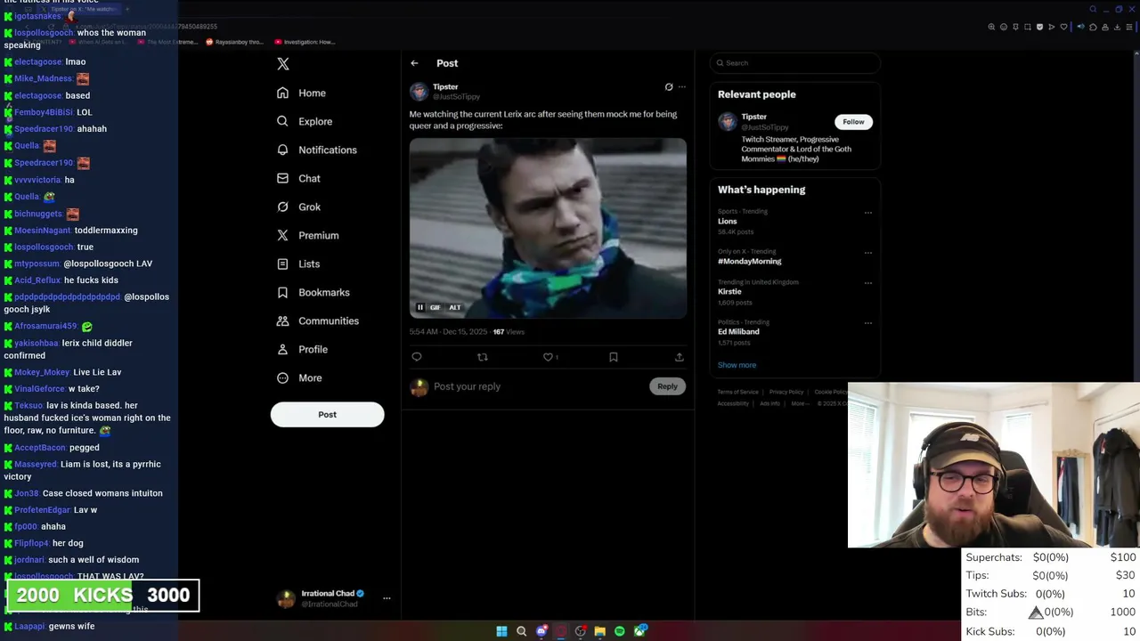1140x641 pixels.
Task: Click the pin icon in browser toolbar
Action: pyautogui.click(x=1015, y=27)
